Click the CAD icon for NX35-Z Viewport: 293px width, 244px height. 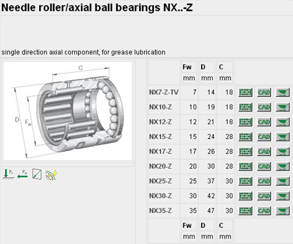coord(264,211)
